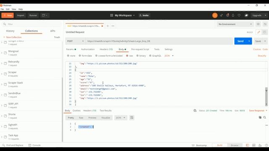Click the blue Send button
The image size is (269, 151).
[240, 41]
